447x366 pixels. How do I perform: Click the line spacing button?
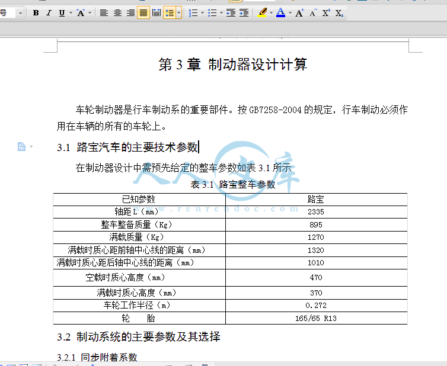170,13
